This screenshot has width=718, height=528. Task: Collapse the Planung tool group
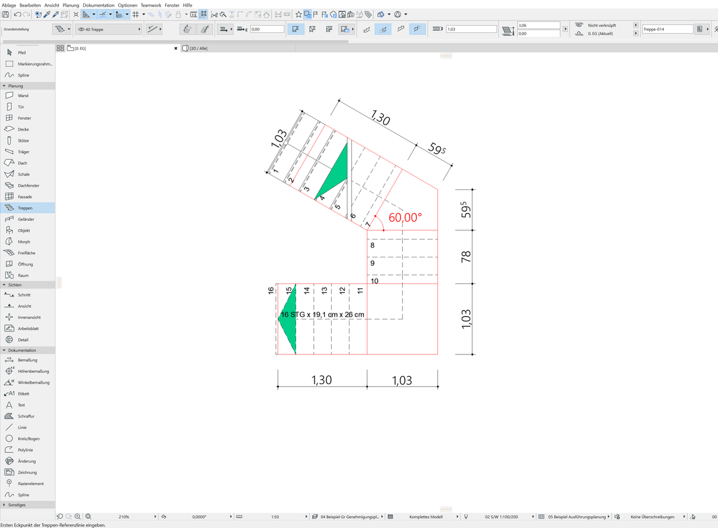[4, 86]
